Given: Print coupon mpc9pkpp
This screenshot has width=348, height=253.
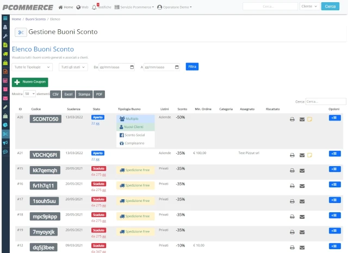Looking at the screenshot, I should click(x=293, y=217).
